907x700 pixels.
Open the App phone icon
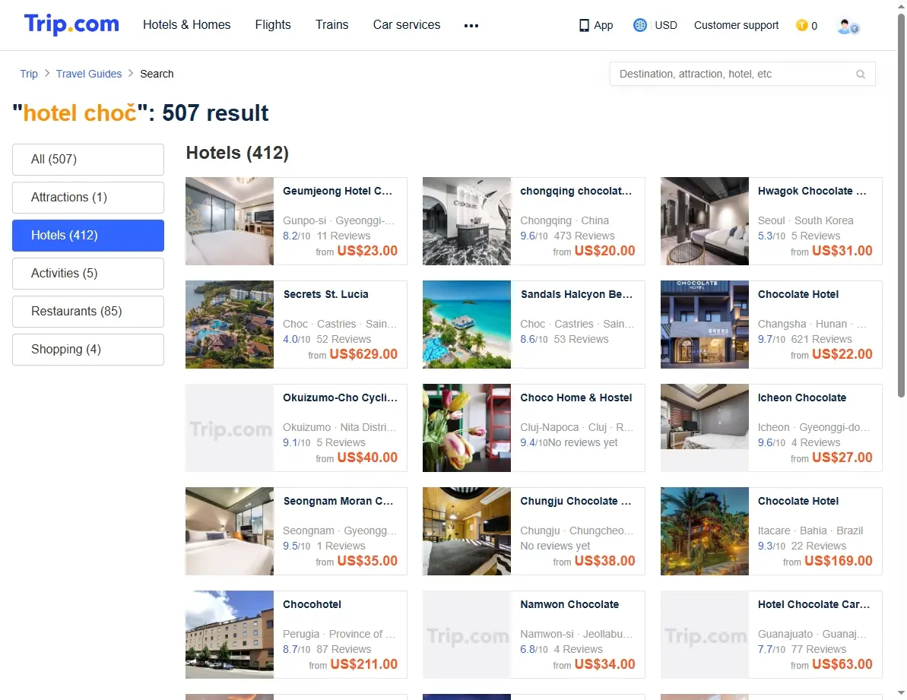click(584, 25)
